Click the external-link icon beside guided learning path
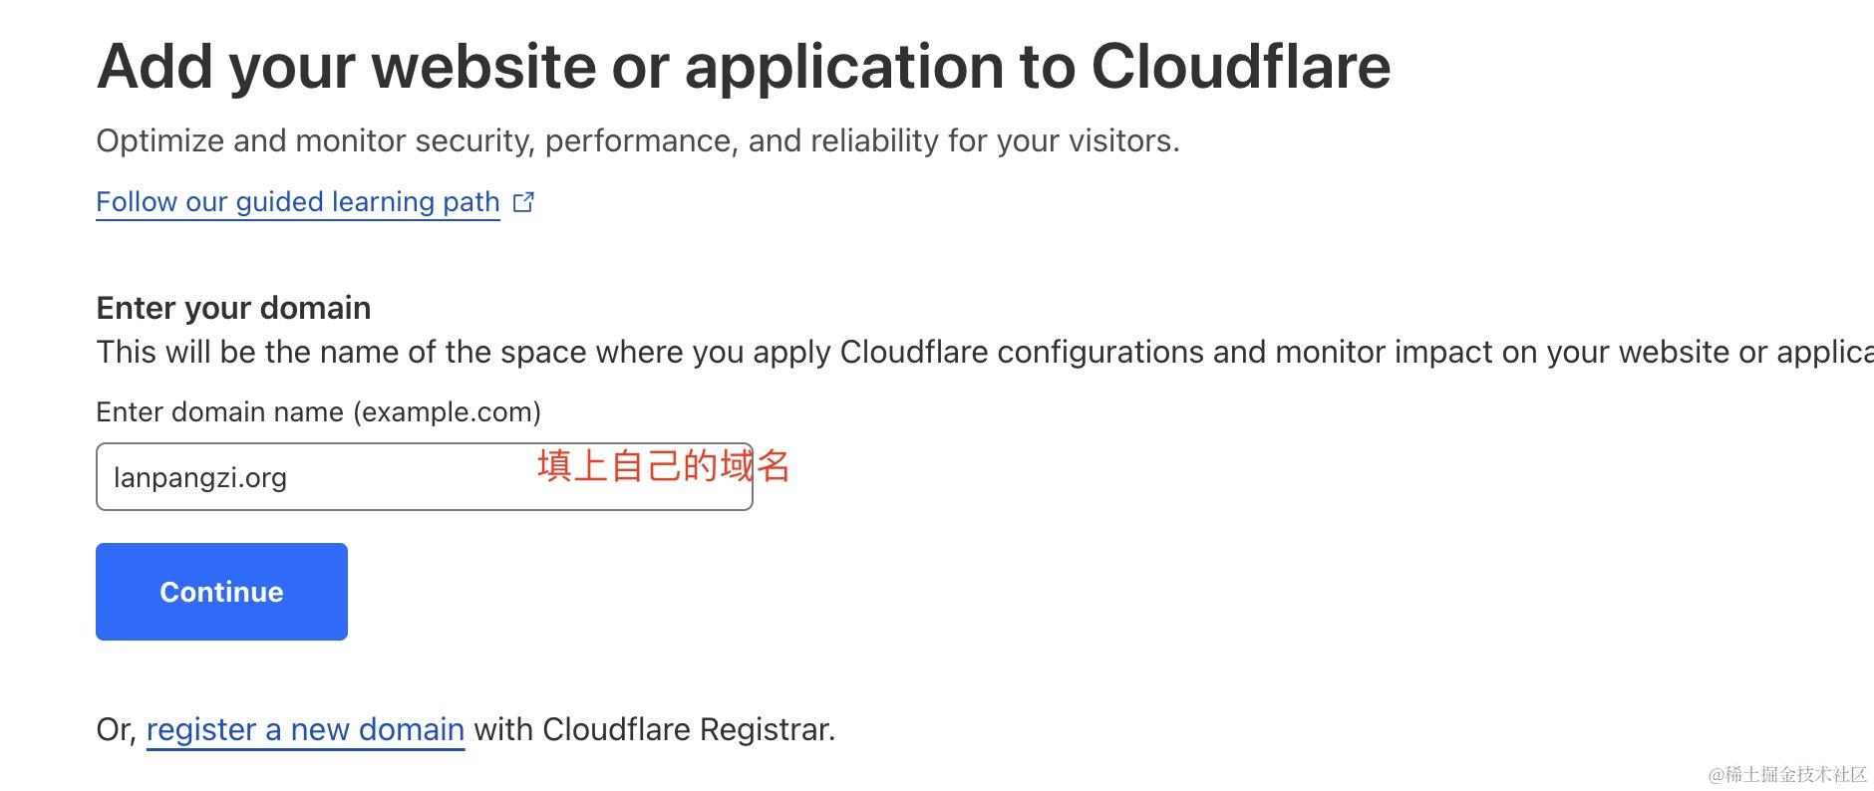1874x791 pixels. tap(523, 202)
